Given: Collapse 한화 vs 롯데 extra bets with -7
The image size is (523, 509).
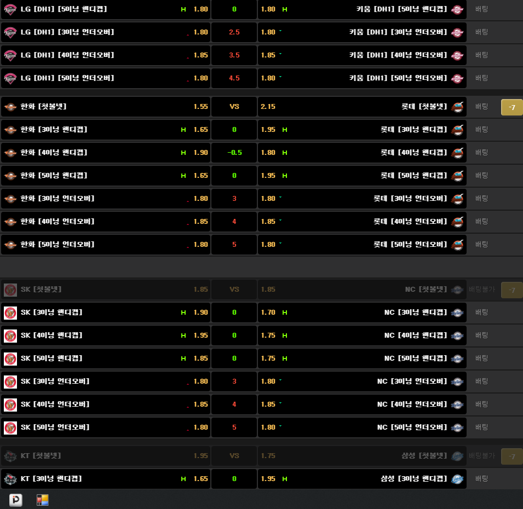Looking at the screenshot, I should point(511,107).
